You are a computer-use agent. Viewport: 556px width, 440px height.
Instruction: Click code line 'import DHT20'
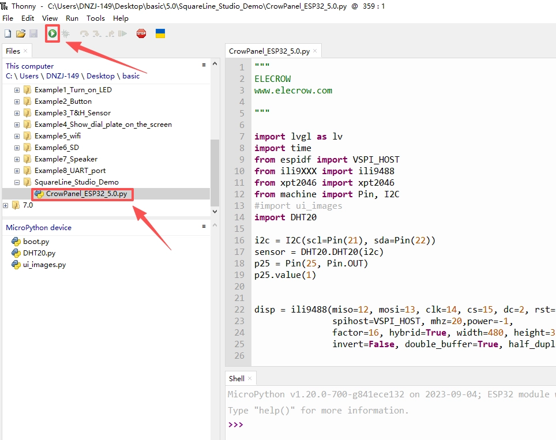click(285, 217)
